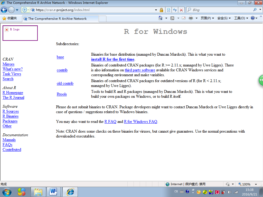Open the R Homepage link
Screen dimensions: 263x197
tap(13, 93)
